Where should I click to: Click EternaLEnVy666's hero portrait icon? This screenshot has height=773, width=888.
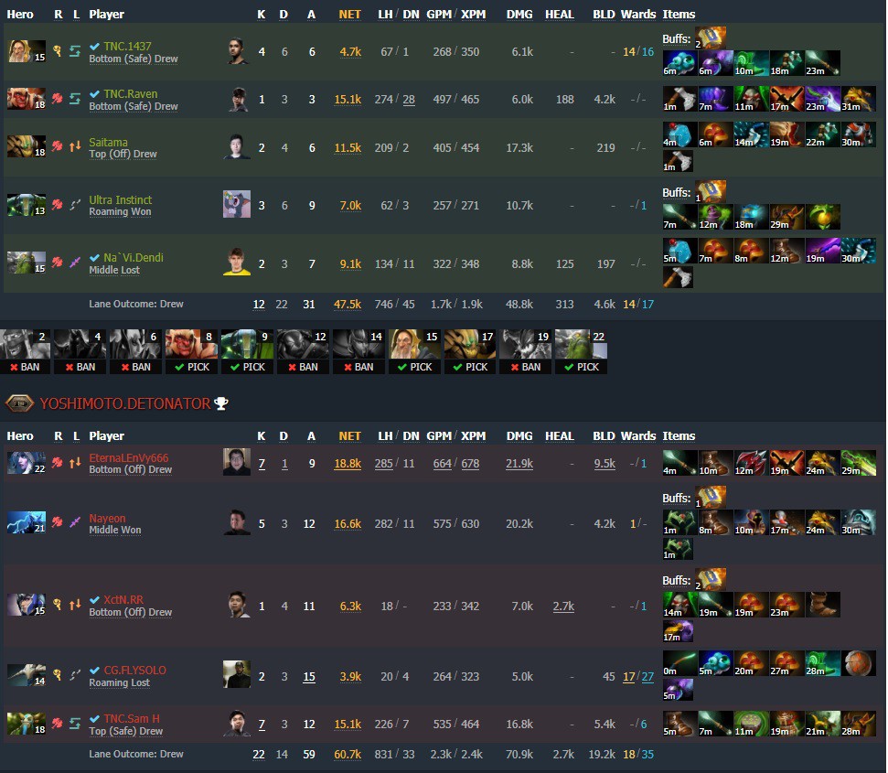tap(26, 463)
